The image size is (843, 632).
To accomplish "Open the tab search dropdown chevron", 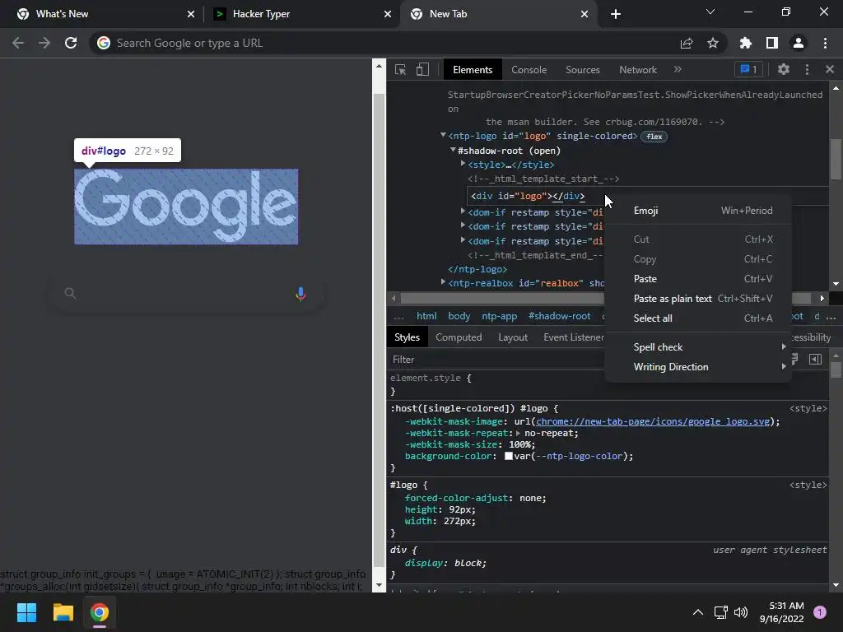I will click(710, 12).
